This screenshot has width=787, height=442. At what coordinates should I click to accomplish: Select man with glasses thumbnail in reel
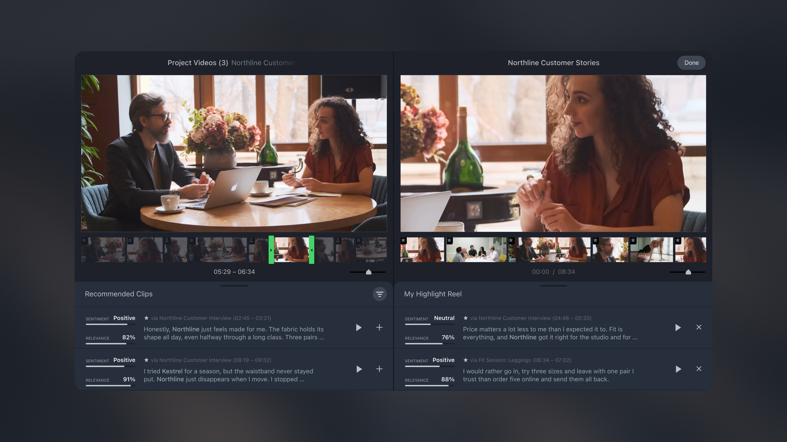(x=610, y=250)
